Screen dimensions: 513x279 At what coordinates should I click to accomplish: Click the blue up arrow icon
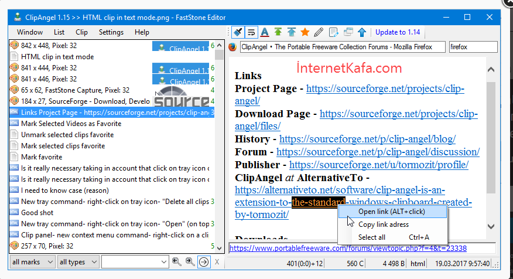(x=362, y=32)
